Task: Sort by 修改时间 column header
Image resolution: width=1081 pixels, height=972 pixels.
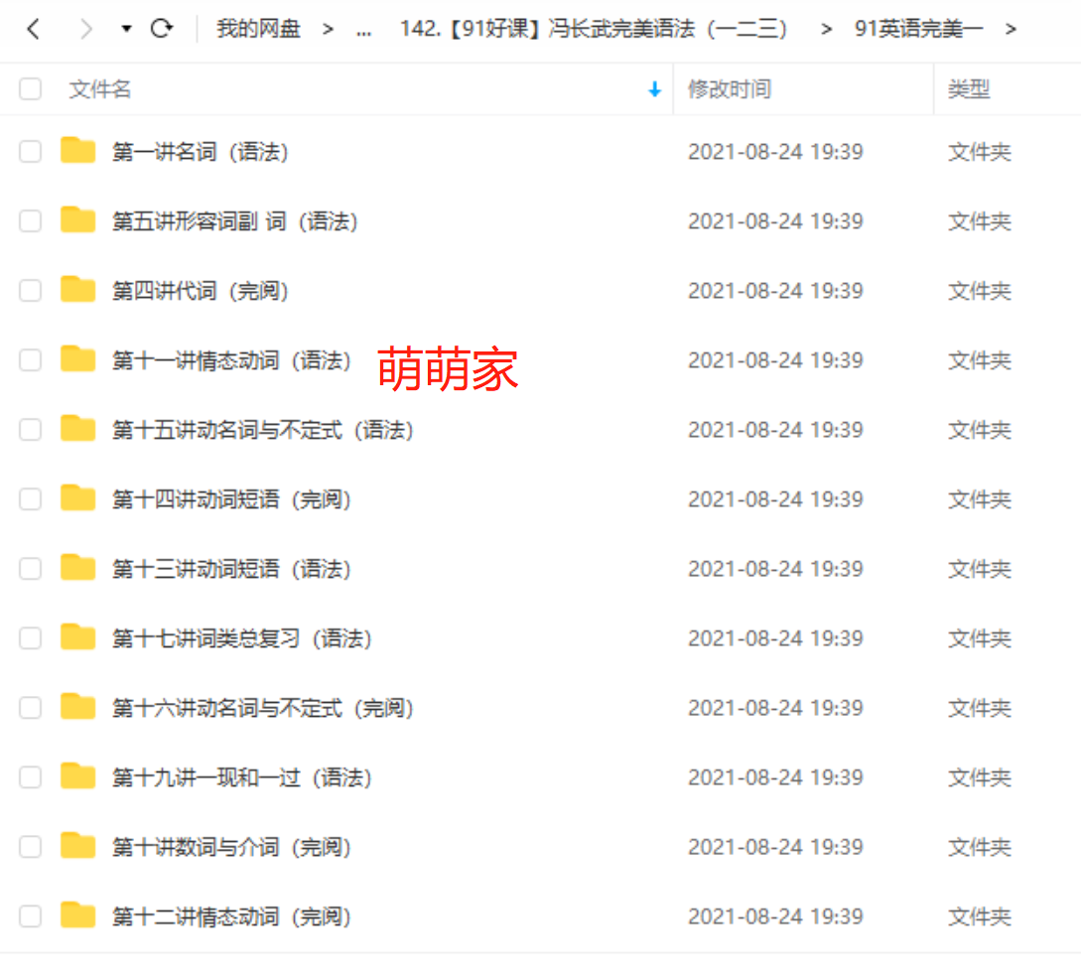Action: tap(730, 89)
